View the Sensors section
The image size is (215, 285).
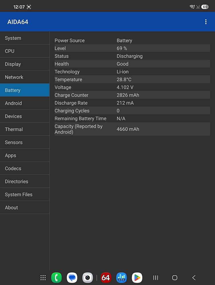(25, 142)
